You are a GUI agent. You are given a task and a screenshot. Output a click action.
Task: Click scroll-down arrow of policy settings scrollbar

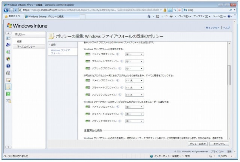229,138
